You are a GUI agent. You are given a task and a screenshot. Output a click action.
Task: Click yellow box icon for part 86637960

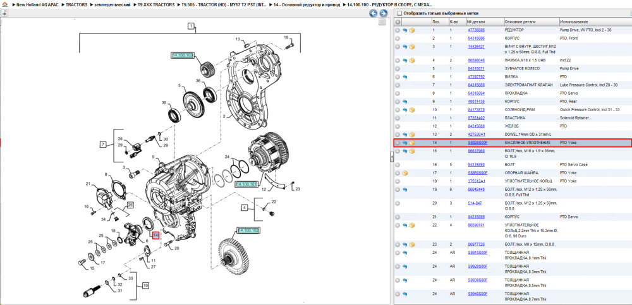click(412, 151)
